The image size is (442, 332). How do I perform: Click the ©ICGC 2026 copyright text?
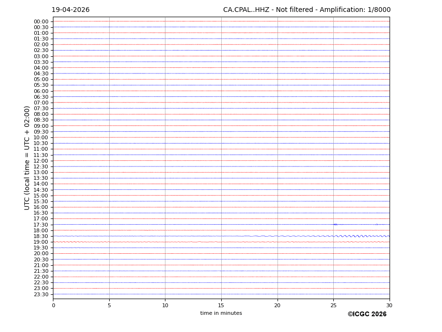coord(367,314)
